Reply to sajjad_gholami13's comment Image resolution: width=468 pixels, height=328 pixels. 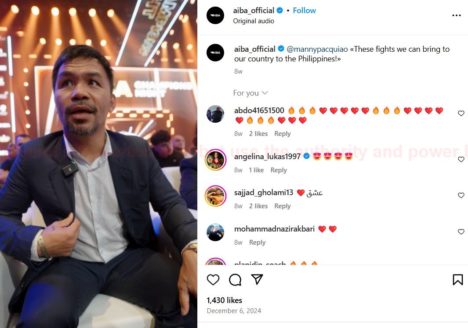283,206
